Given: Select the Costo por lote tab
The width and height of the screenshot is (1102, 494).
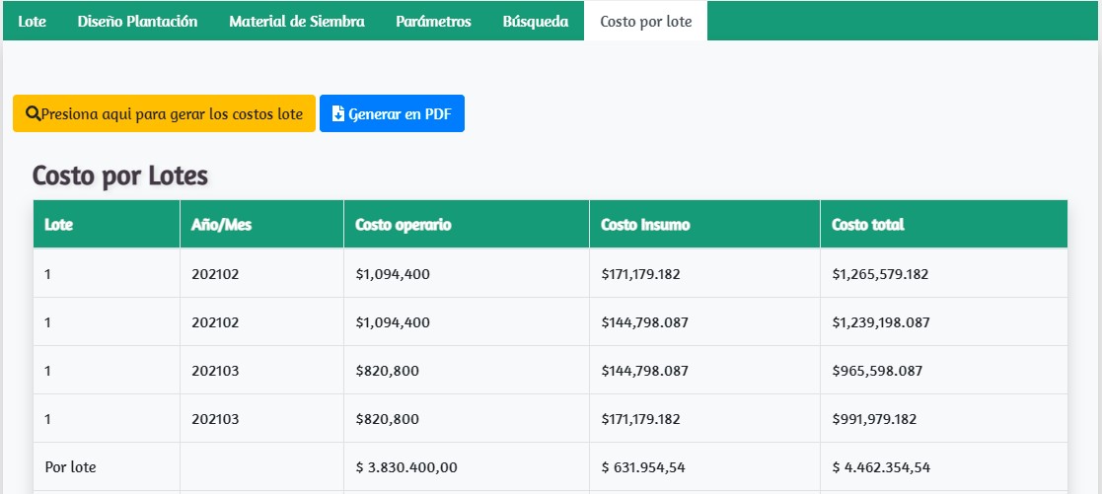Looking at the screenshot, I should pos(645,21).
